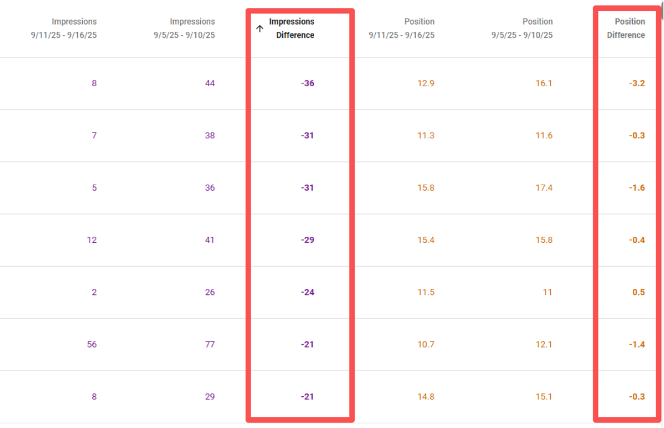The image size is (664, 428).
Task: Click the 12.9 position cell
Action: [425, 83]
